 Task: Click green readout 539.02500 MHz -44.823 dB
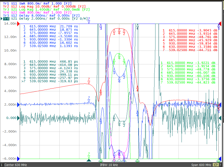pos(188,82)
